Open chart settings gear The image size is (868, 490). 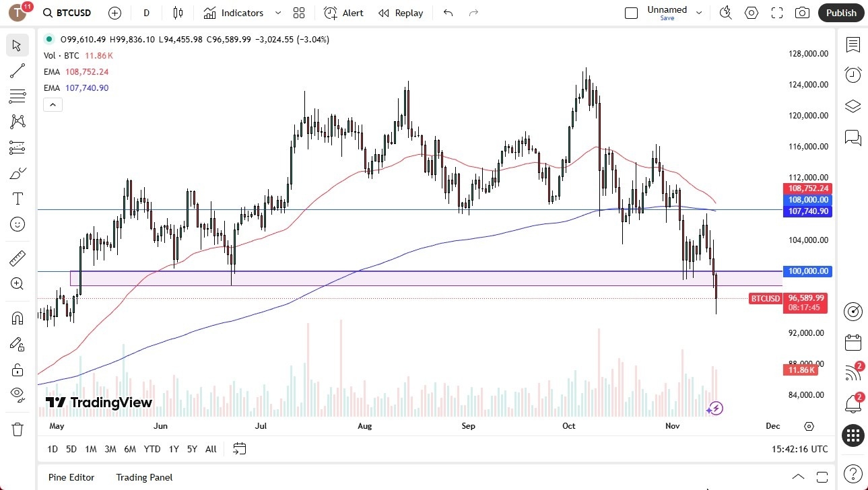point(751,12)
